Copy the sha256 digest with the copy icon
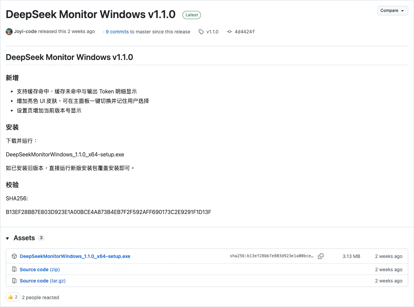 point(321,256)
